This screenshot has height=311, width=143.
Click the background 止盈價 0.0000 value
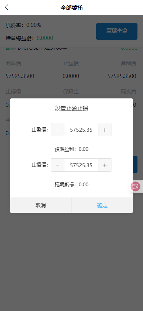pos(71,76)
